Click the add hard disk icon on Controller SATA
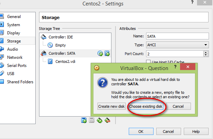Viewport: 213px width, 139px height. click(107, 53)
